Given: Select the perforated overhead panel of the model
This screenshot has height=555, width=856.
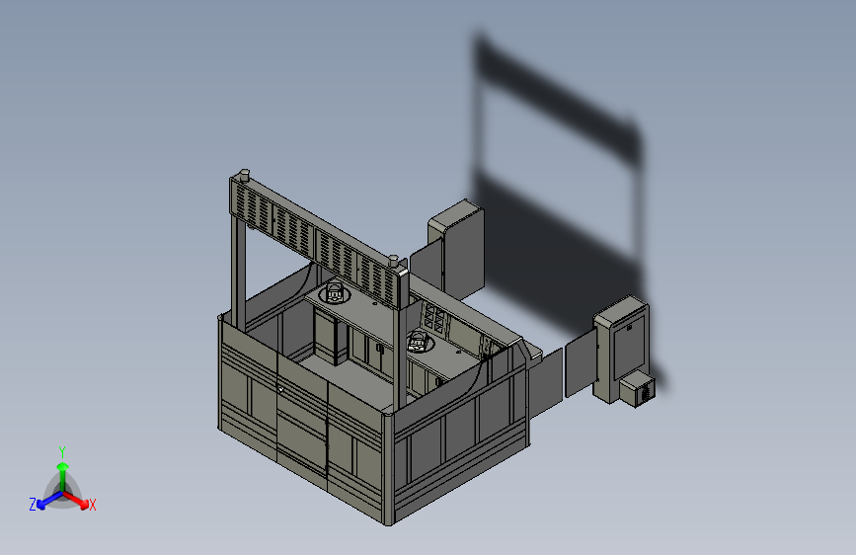Looking at the screenshot, I should tap(318, 241).
